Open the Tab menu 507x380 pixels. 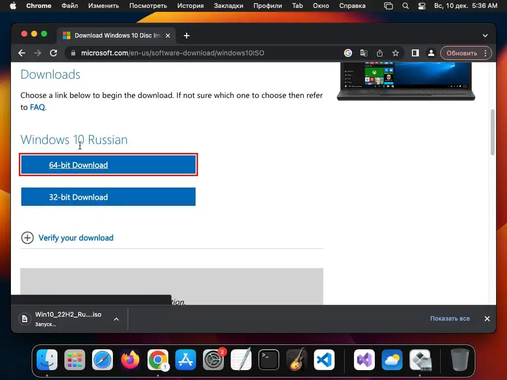click(298, 6)
